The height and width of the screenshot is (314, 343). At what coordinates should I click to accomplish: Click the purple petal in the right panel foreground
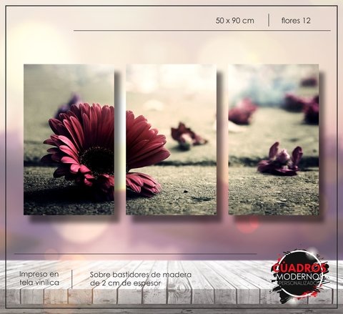(x=280, y=159)
